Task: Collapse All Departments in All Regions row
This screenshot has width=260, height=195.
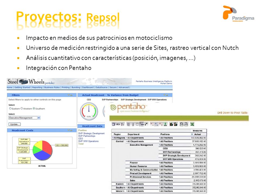Action: (127, 138)
